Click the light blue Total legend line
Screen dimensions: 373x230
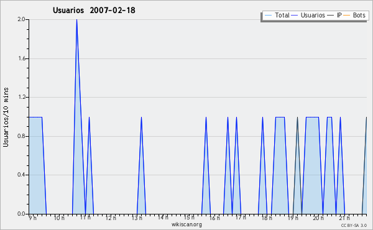click(x=268, y=16)
